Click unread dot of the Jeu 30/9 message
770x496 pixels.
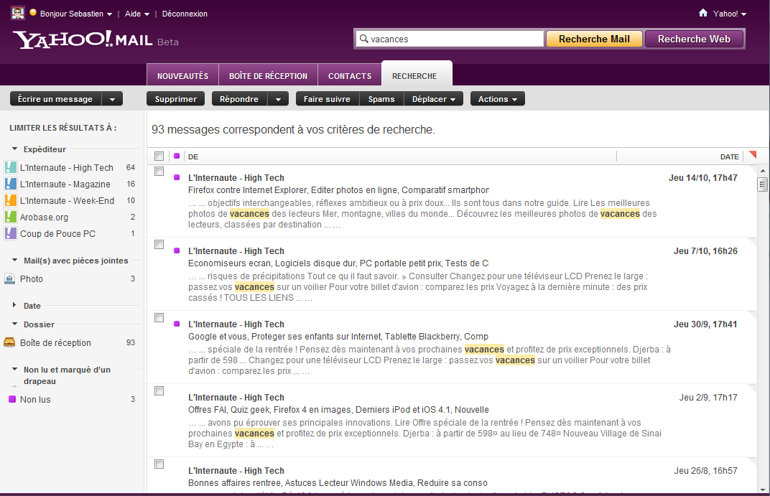(x=177, y=323)
